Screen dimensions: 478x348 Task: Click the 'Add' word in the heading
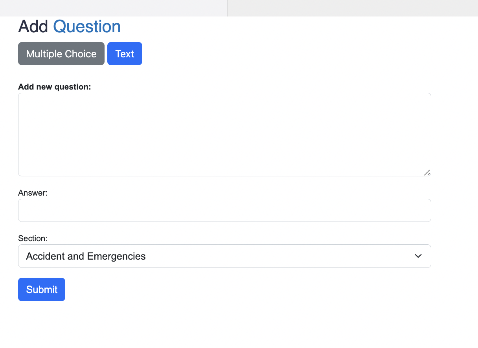point(33,27)
